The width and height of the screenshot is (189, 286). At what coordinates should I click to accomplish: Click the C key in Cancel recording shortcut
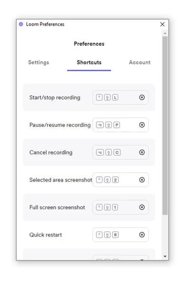click(117, 153)
